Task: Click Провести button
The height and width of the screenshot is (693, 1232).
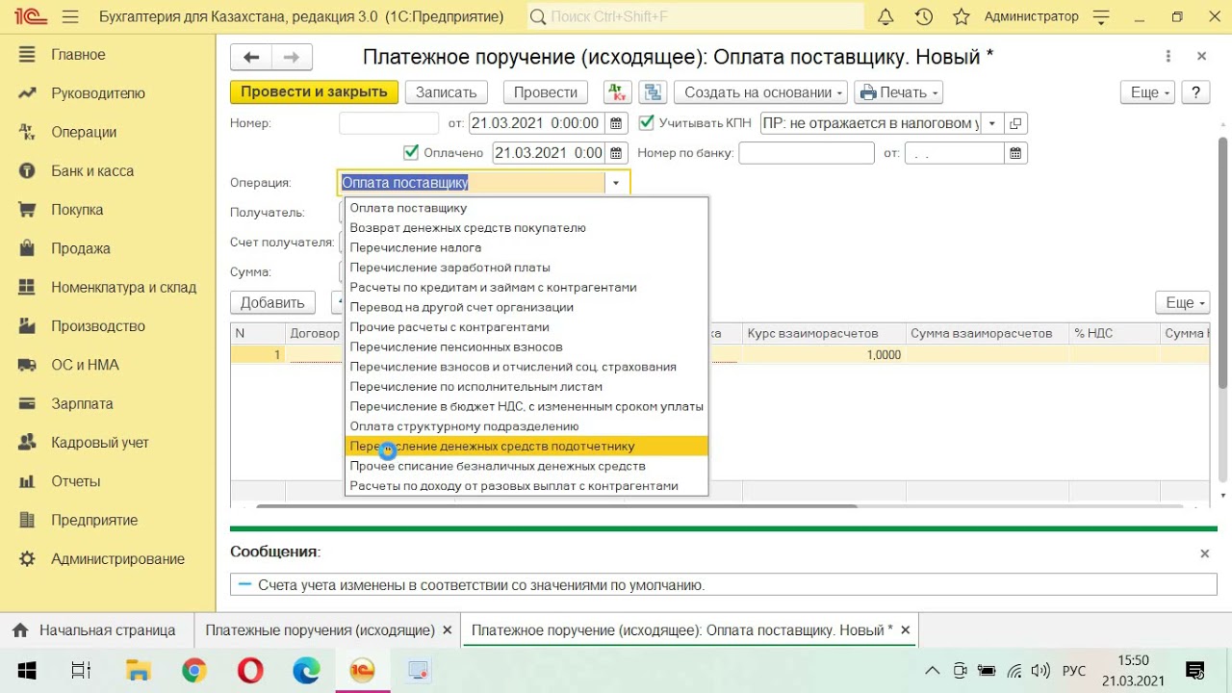Action: point(546,92)
